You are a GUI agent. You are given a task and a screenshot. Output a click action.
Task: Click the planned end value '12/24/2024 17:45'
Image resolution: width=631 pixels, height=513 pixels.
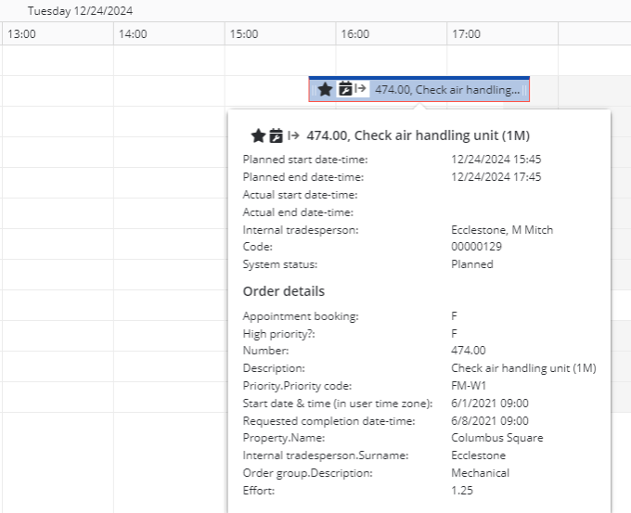(x=496, y=177)
